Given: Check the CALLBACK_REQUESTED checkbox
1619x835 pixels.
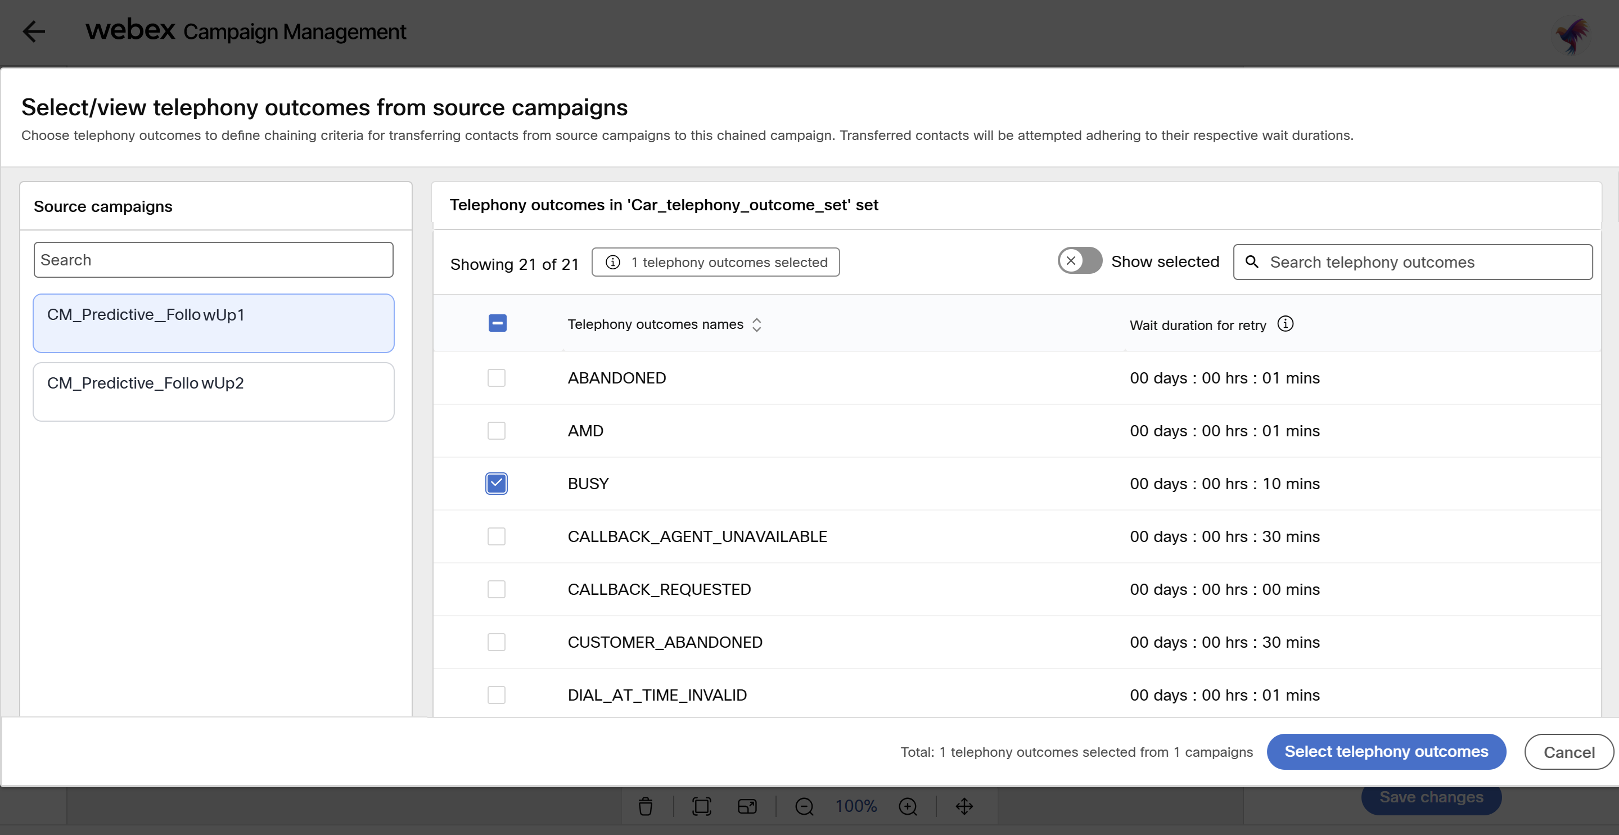Looking at the screenshot, I should tap(497, 589).
